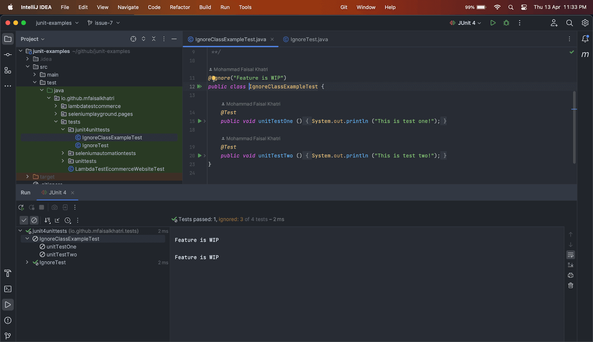Screen dimensions: 593x342
Task: Expand the seleniumautomationtests package
Action: tap(63, 153)
